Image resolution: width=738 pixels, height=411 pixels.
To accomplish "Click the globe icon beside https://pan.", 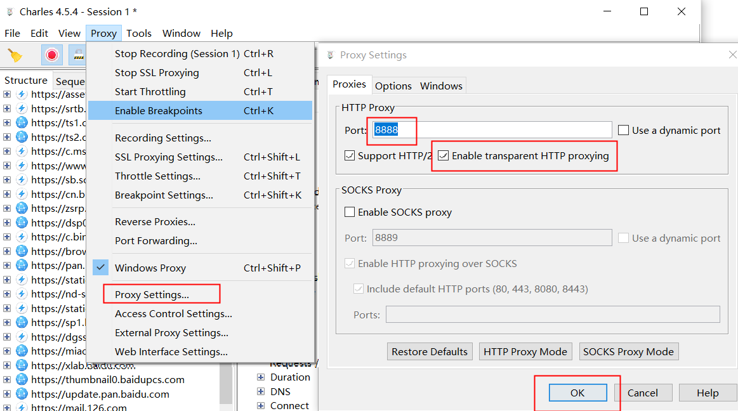I will (x=22, y=265).
